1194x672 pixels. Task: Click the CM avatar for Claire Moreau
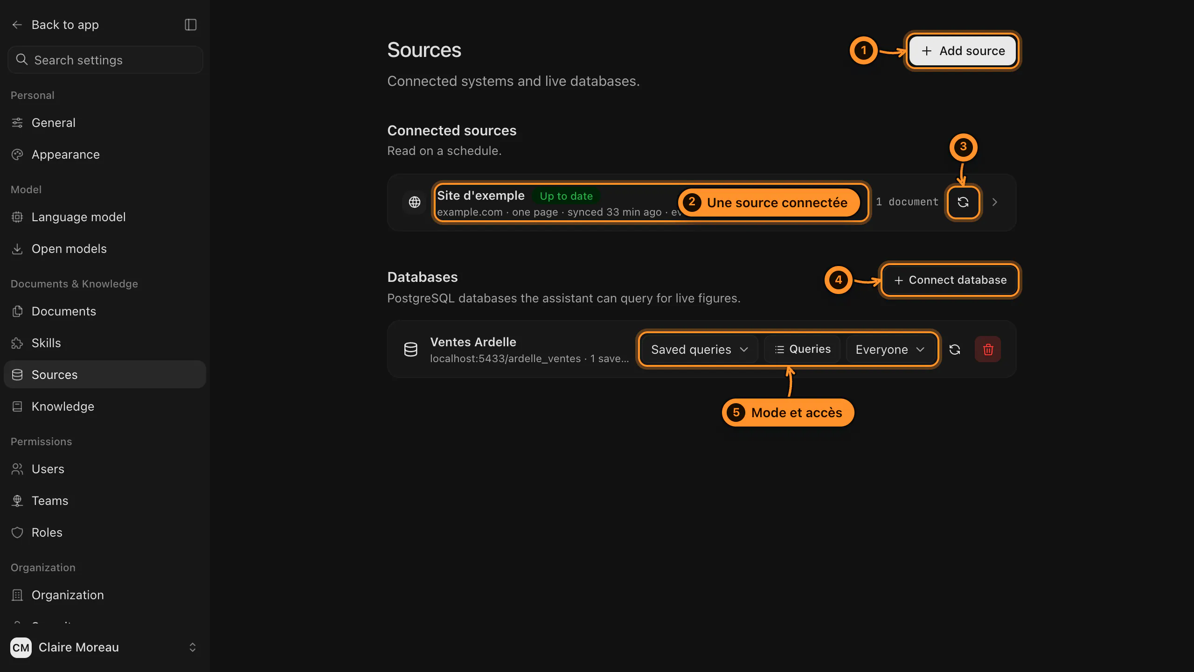[21, 647]
